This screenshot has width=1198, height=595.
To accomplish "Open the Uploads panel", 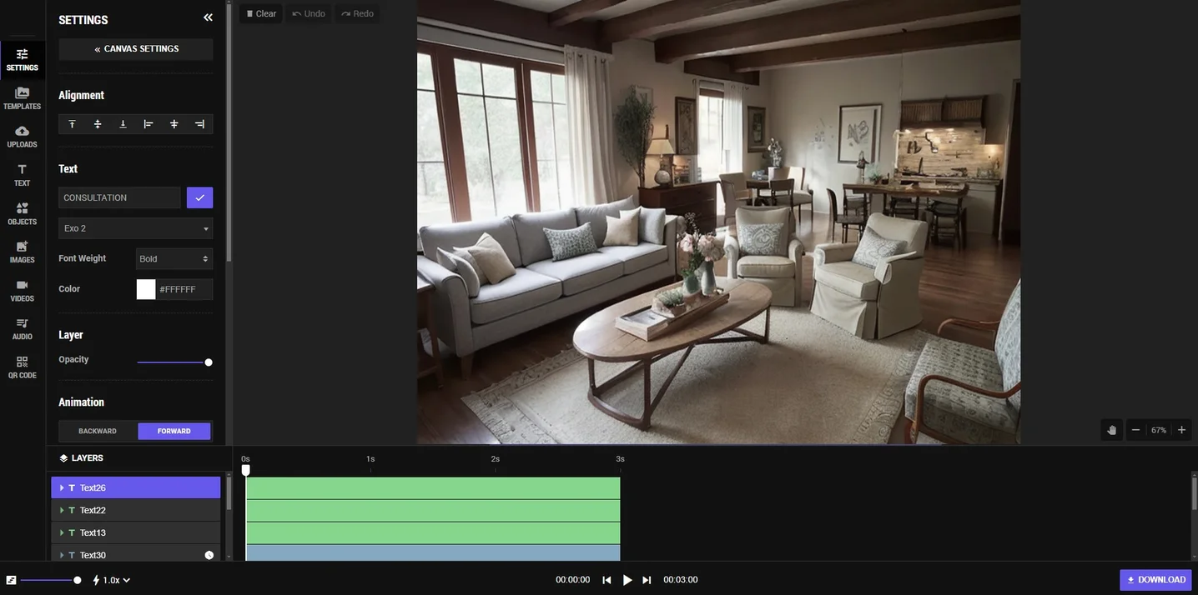I will [x=22, y=137].
